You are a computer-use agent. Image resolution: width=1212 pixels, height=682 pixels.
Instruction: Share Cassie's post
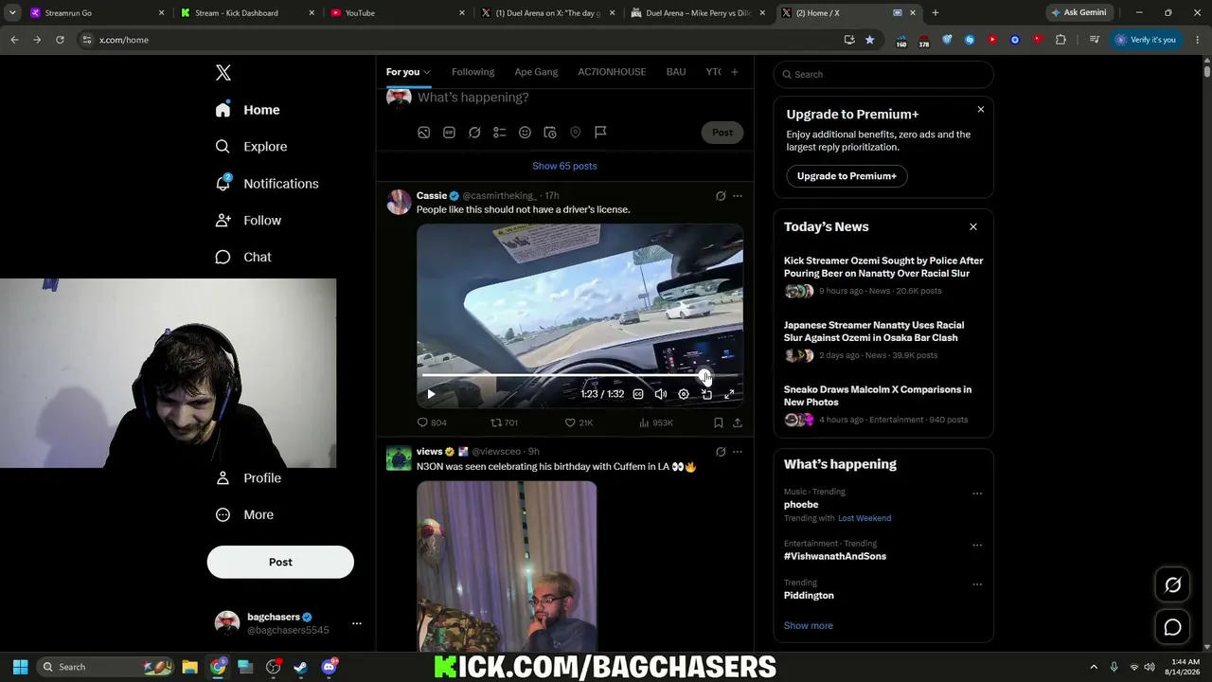pos(738,422)
